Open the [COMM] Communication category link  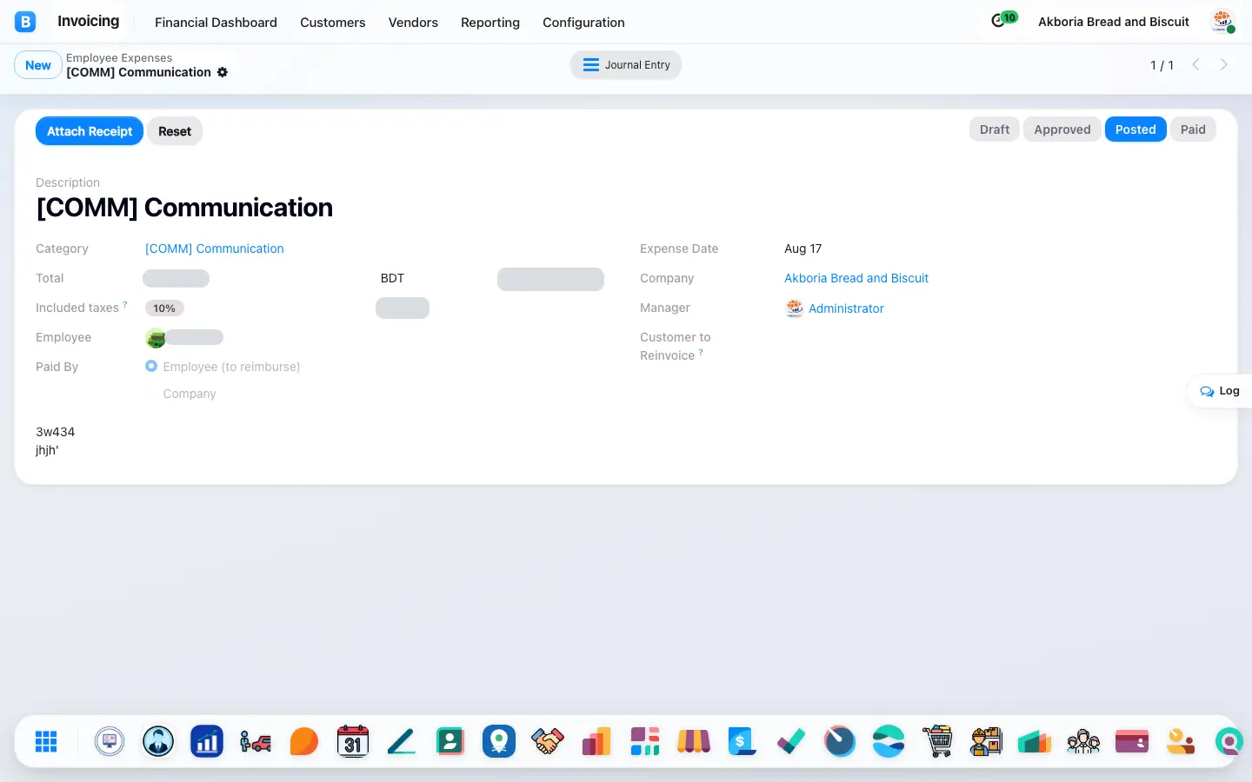pos(215,249)
